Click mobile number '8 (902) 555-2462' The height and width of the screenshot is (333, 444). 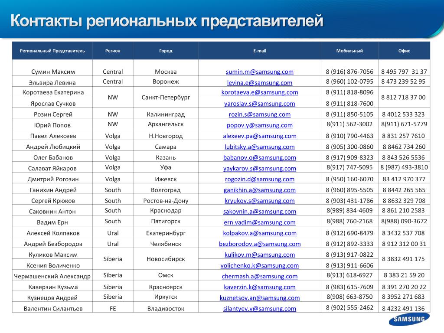[x=349, y=307]
